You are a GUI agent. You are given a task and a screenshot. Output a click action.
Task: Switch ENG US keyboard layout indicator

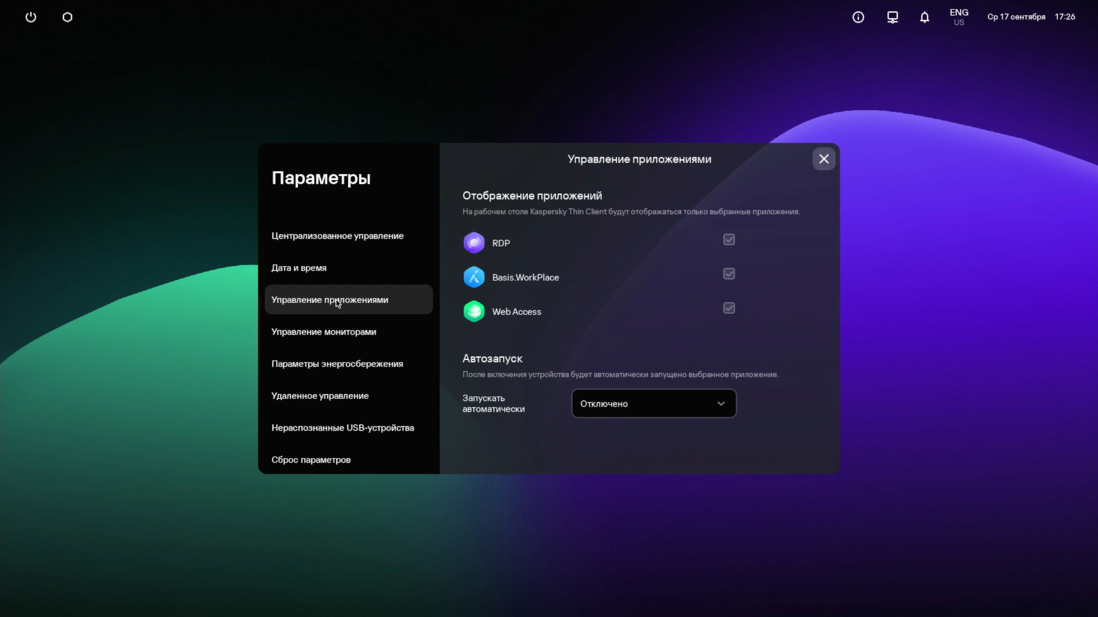[958, 17]
